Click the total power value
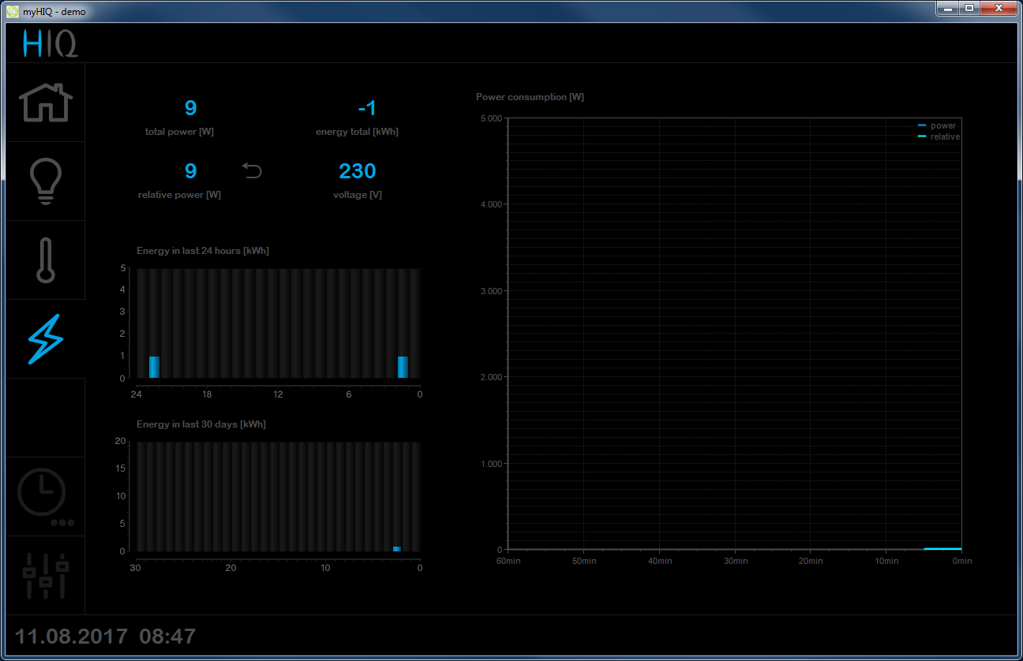This screenshot has height=661, width=1023. tap(190, 108)
